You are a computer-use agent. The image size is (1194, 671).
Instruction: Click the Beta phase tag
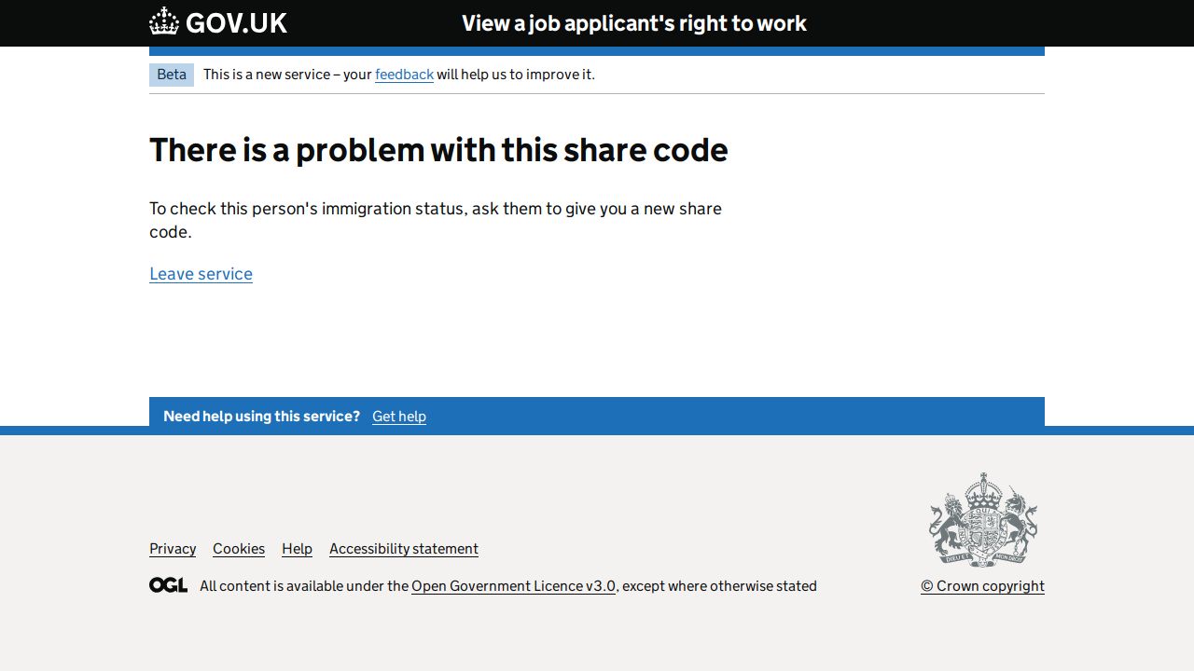pyautogui.click(x=172, y=75)
